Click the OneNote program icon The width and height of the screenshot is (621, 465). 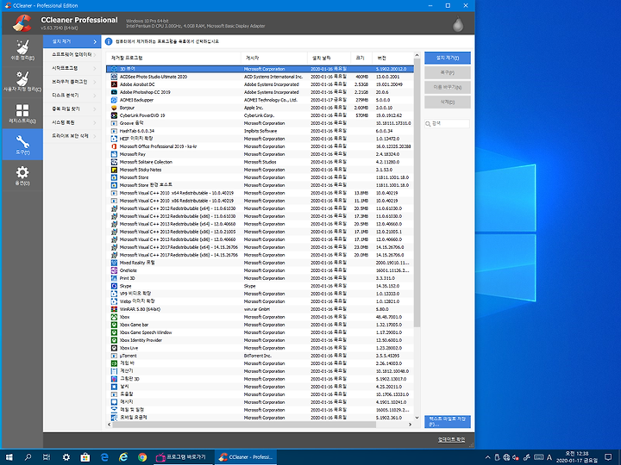click(114, 270)
